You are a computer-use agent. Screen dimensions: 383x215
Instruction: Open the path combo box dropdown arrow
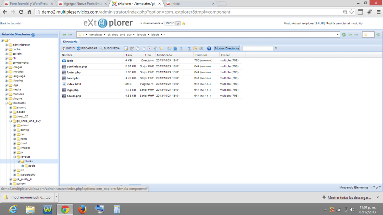pyautogui.click(x=338, y=35)
